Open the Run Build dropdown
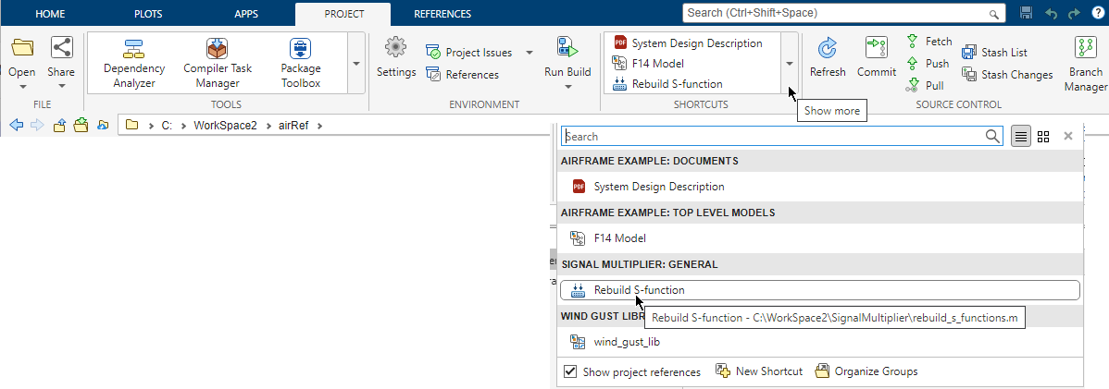This screenshot has width=1109, height=389. tap(567, 86)
